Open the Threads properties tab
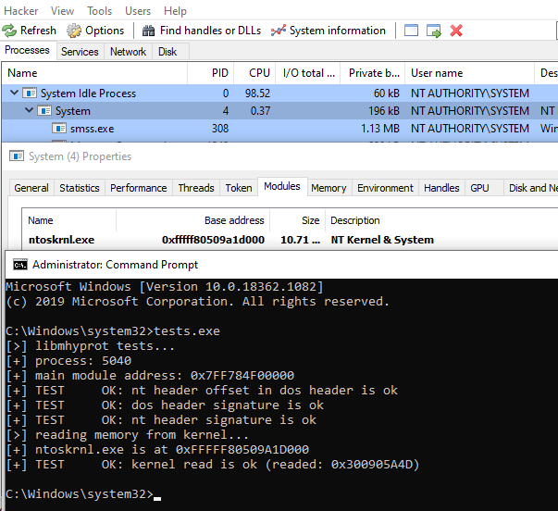Screen dimensions: 558x511 (196, 188)
